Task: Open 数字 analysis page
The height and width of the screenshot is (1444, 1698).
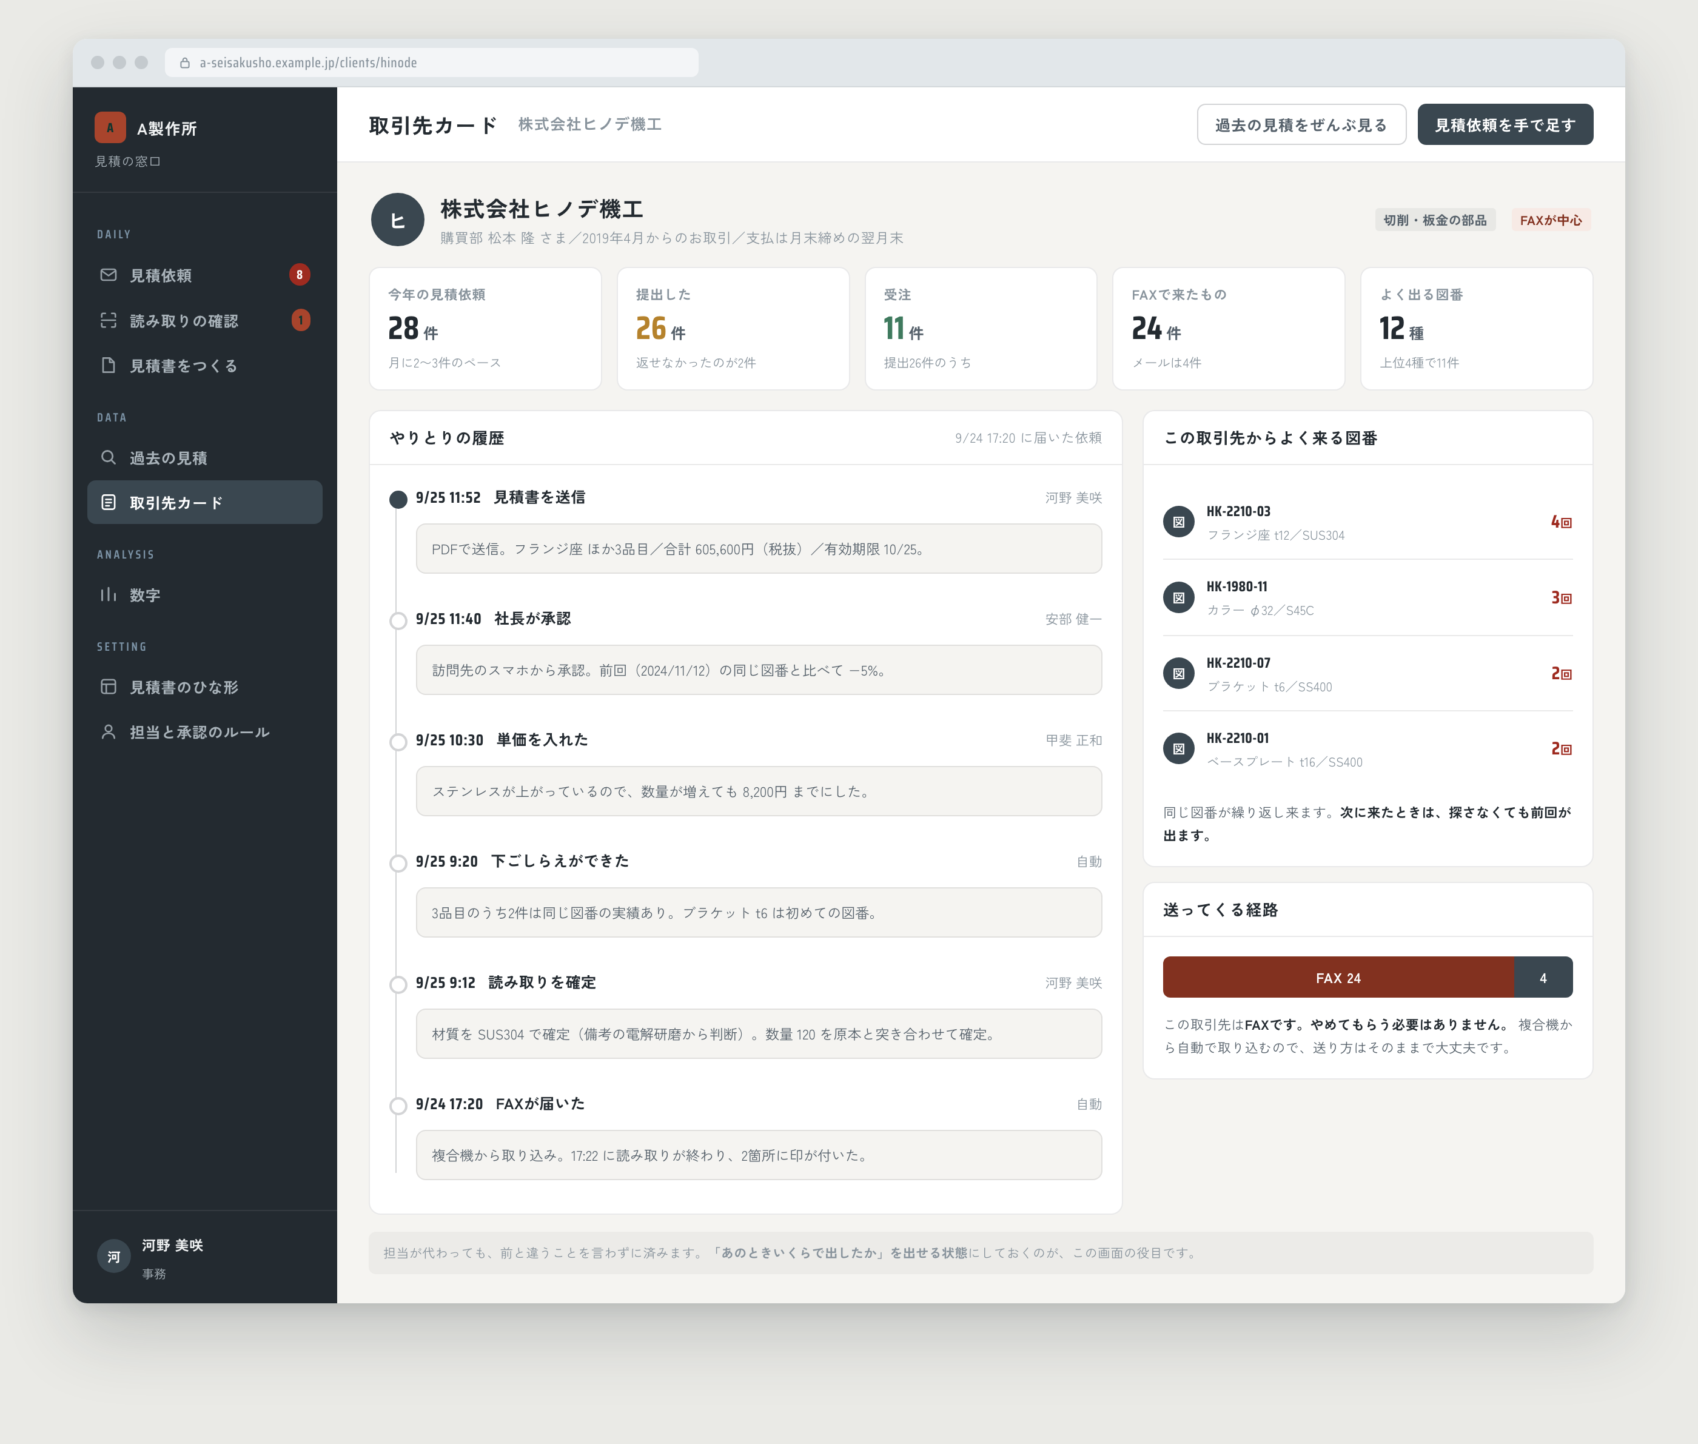Action: 204,594
